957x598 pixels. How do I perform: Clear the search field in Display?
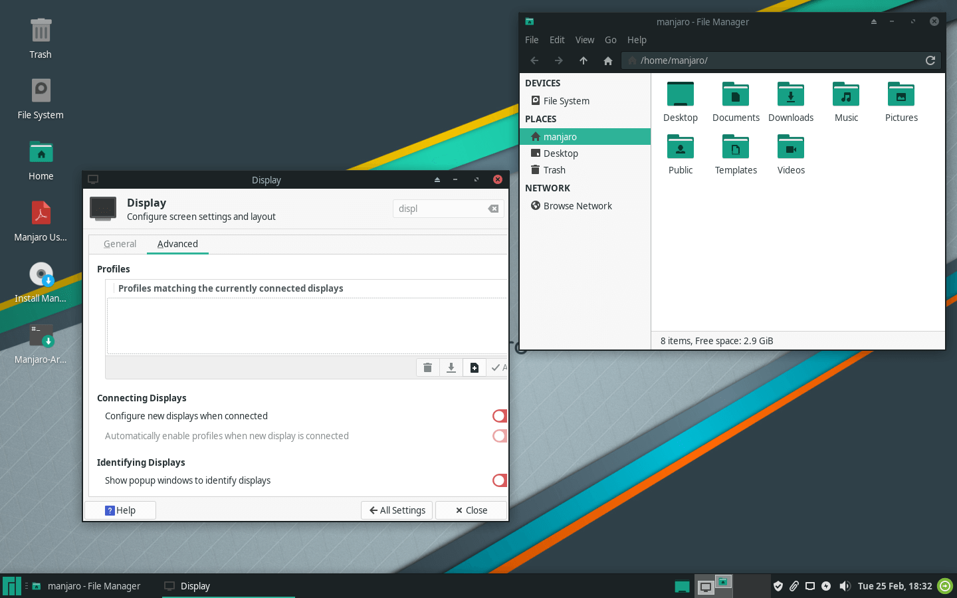(493, 209)
